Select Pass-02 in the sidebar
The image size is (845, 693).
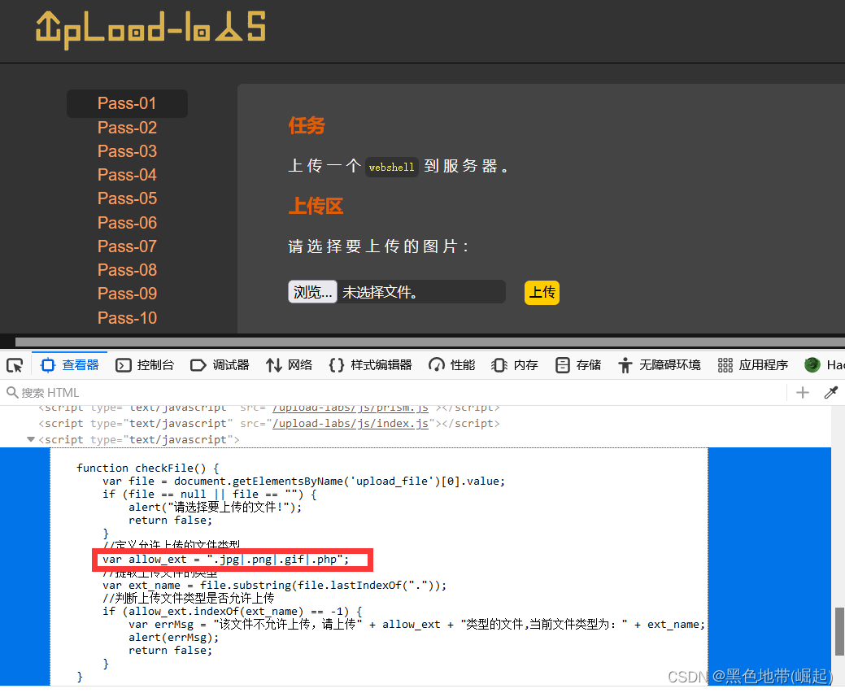coord(127,128)
